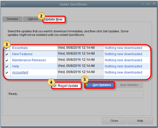Toggle the Help update checkmark

coord(7,67)
